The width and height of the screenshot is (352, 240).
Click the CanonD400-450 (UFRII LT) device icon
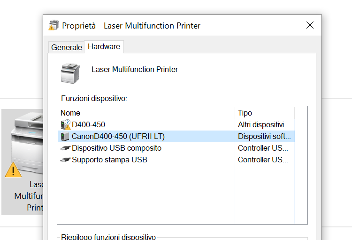pos(65,137)
